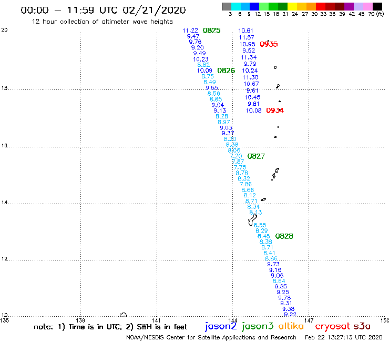Select the wave height value 10.45

pos(252,97)
